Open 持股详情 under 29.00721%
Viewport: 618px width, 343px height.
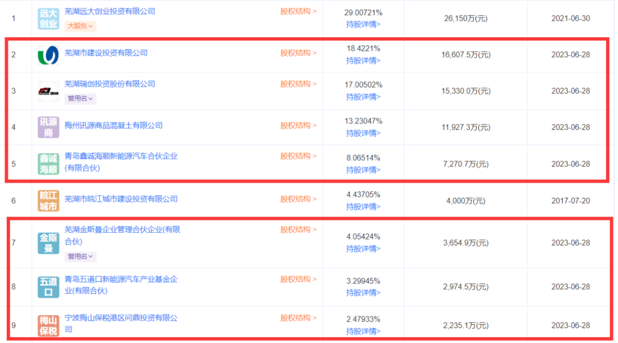coord(363,25)
